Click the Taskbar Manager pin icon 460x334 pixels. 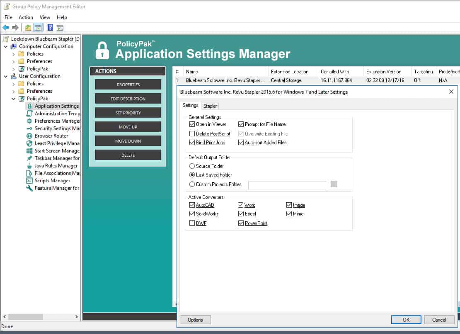pos(29,158)
